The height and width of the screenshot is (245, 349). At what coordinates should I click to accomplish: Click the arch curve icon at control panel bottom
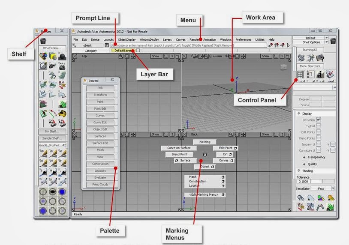[x=320, y=207]
